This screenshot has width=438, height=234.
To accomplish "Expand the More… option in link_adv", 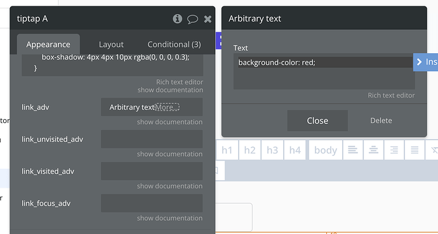I will tap(167, 107).
